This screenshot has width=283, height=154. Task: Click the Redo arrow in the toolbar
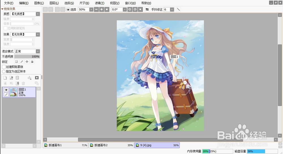51,10
